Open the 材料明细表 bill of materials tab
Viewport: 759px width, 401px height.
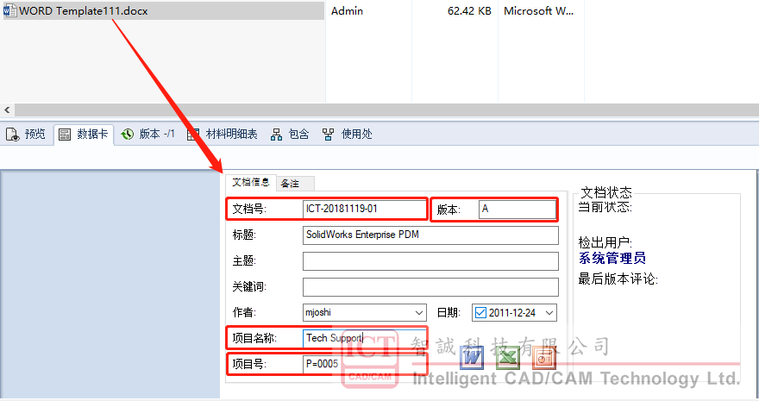[x=223, y=134]
